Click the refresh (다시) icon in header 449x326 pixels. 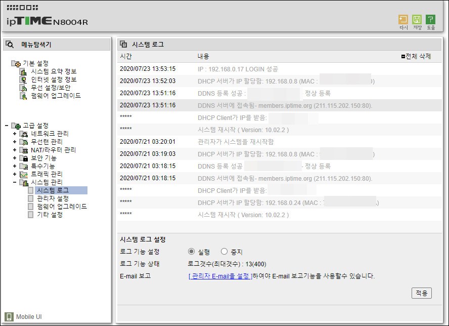pos(403,20)
